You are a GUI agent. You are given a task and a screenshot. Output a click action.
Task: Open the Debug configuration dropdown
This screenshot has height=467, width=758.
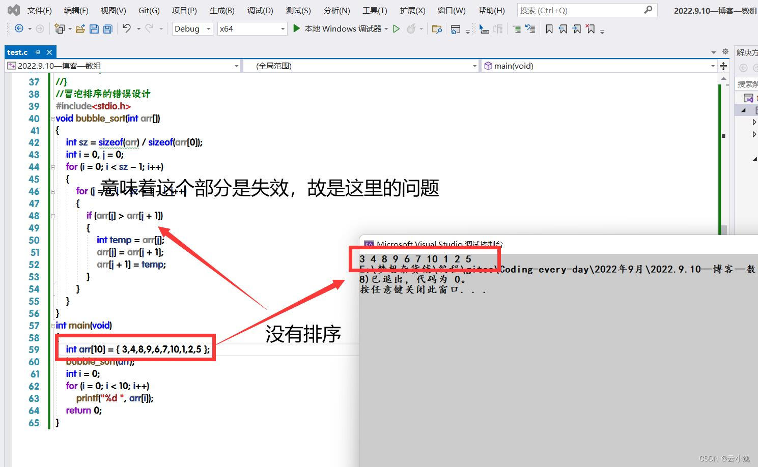click(x=192, y=29)
